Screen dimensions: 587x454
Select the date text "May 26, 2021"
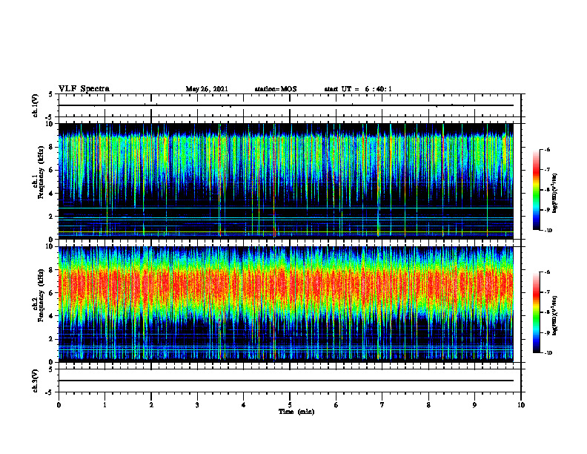point(207,89)
